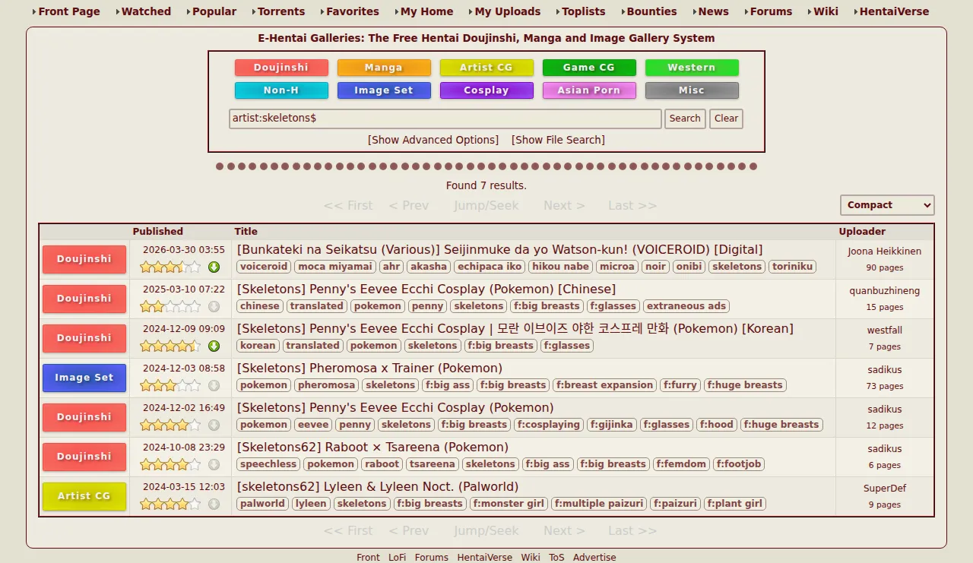Click the Front link in the footer
973x563 pixels.
coord(368,557)
